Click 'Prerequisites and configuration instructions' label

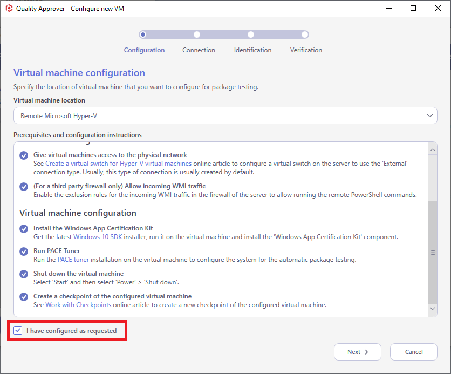78,134
